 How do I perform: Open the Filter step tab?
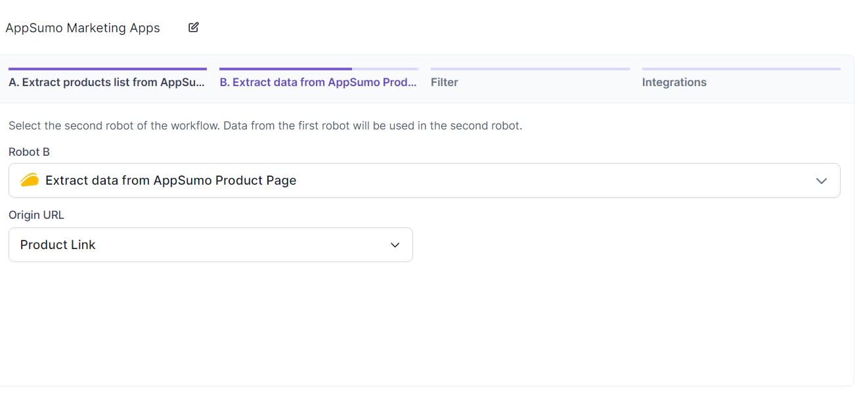point(445,82)
